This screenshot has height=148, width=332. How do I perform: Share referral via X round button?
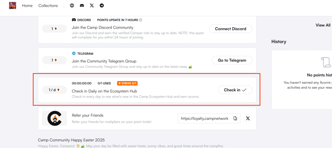pyautogui.click(x=248, y=118)
